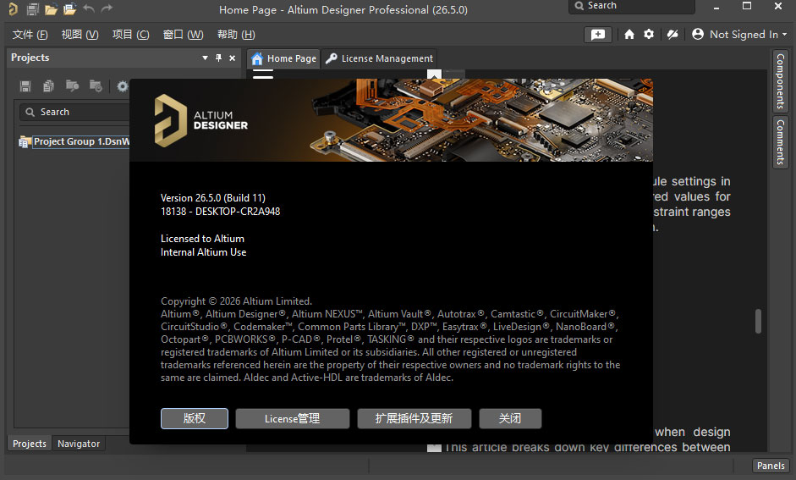Image resolution: width=796 pixels, height=480 pixels.
Task: Click the house icon on Home Page tab
Action: (x=257, y=59)
